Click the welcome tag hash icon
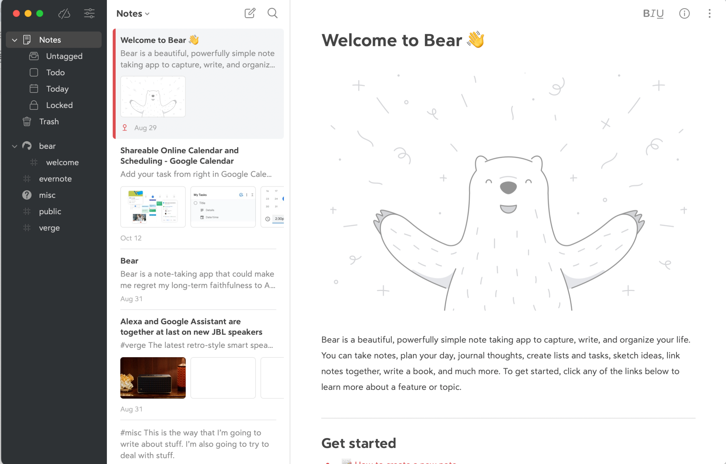The height and width of the screenshot is (464, 726). pos(34,162)
